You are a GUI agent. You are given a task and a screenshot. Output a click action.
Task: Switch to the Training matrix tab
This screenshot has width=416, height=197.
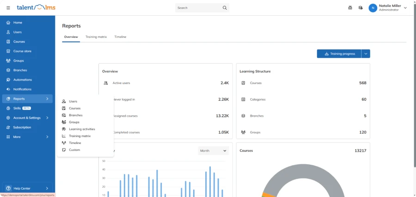click(x=96, y=37)
